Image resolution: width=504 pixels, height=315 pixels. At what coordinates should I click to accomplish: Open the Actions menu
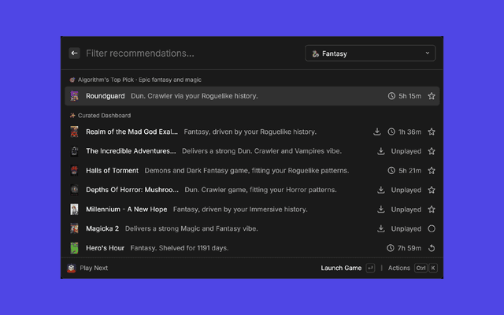[399, 268]
